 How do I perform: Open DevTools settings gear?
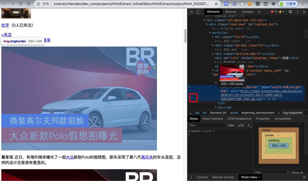click(x=290, y=12)
